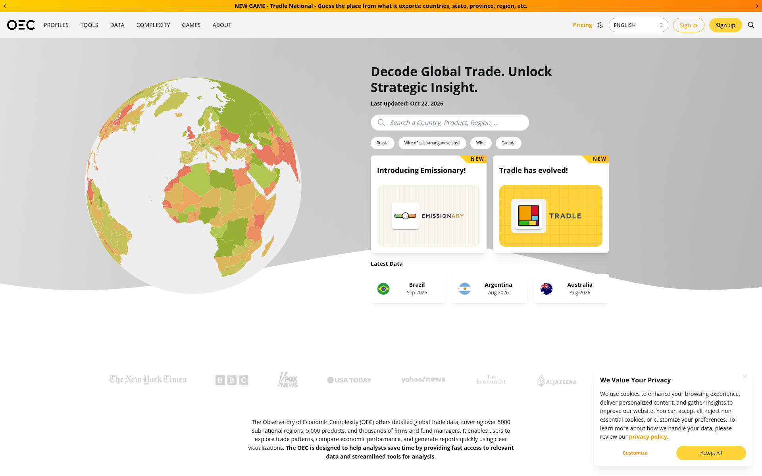The width and height of the screenshot is (762, 476).
Task: Open the ENGLISH language dropdown
Action: click(638, 25)
